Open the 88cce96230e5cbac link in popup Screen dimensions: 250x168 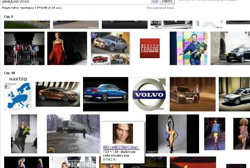tap(121, 147)
